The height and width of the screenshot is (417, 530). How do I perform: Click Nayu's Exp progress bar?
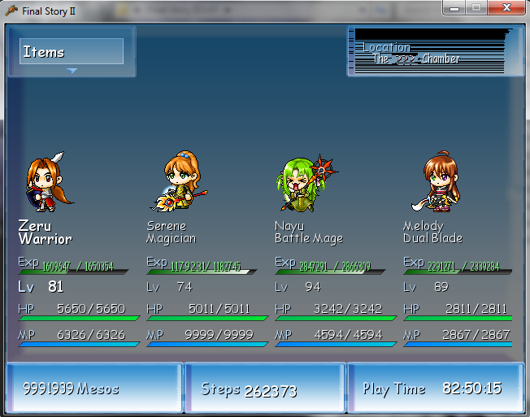coord(330,271)
